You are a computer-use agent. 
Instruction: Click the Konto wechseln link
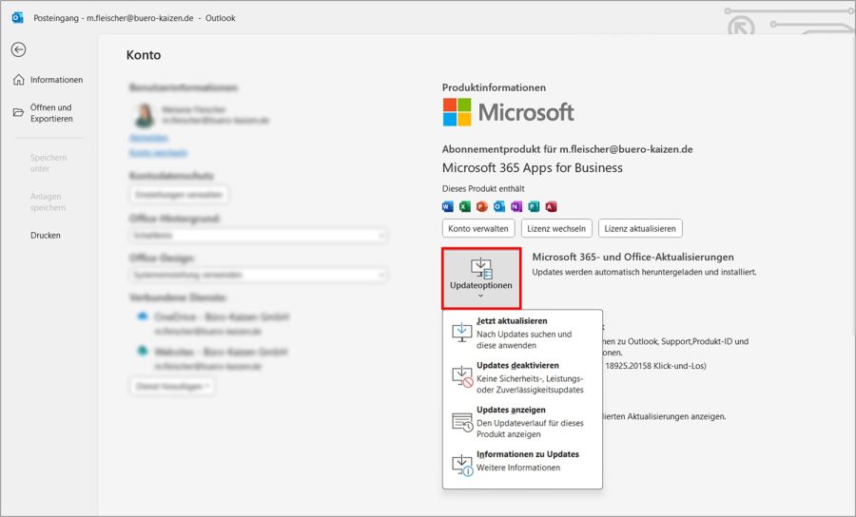[158, 153]
